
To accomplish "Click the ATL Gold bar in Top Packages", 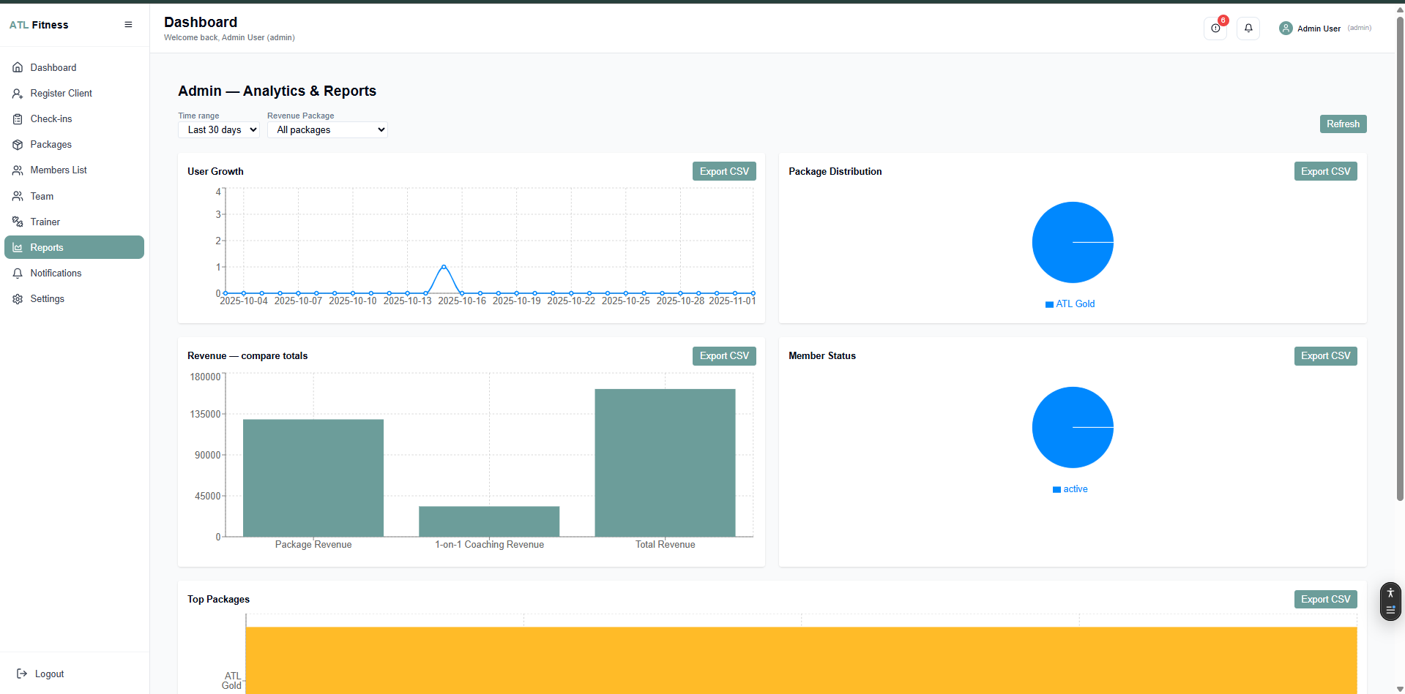I will tap(801, 660).
